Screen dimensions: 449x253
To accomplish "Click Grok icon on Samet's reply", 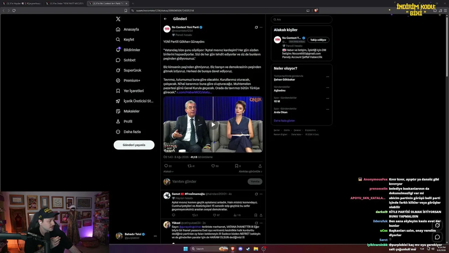I will pos(256,194).
